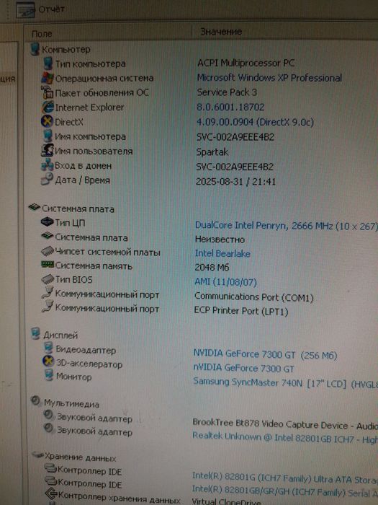
Task: Click the LPT1 Коммуникационный порт icon
Action: (48, 307)
